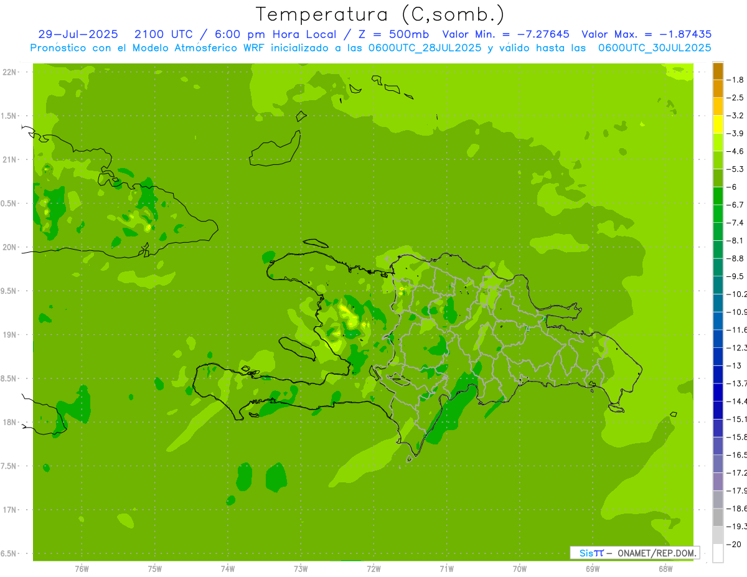Click the 'Temperatura (C,somb.)' chart title
Image resolution: width=747 pixels, height=577 pixels.
pyautogui.click(x=380, y=15)
